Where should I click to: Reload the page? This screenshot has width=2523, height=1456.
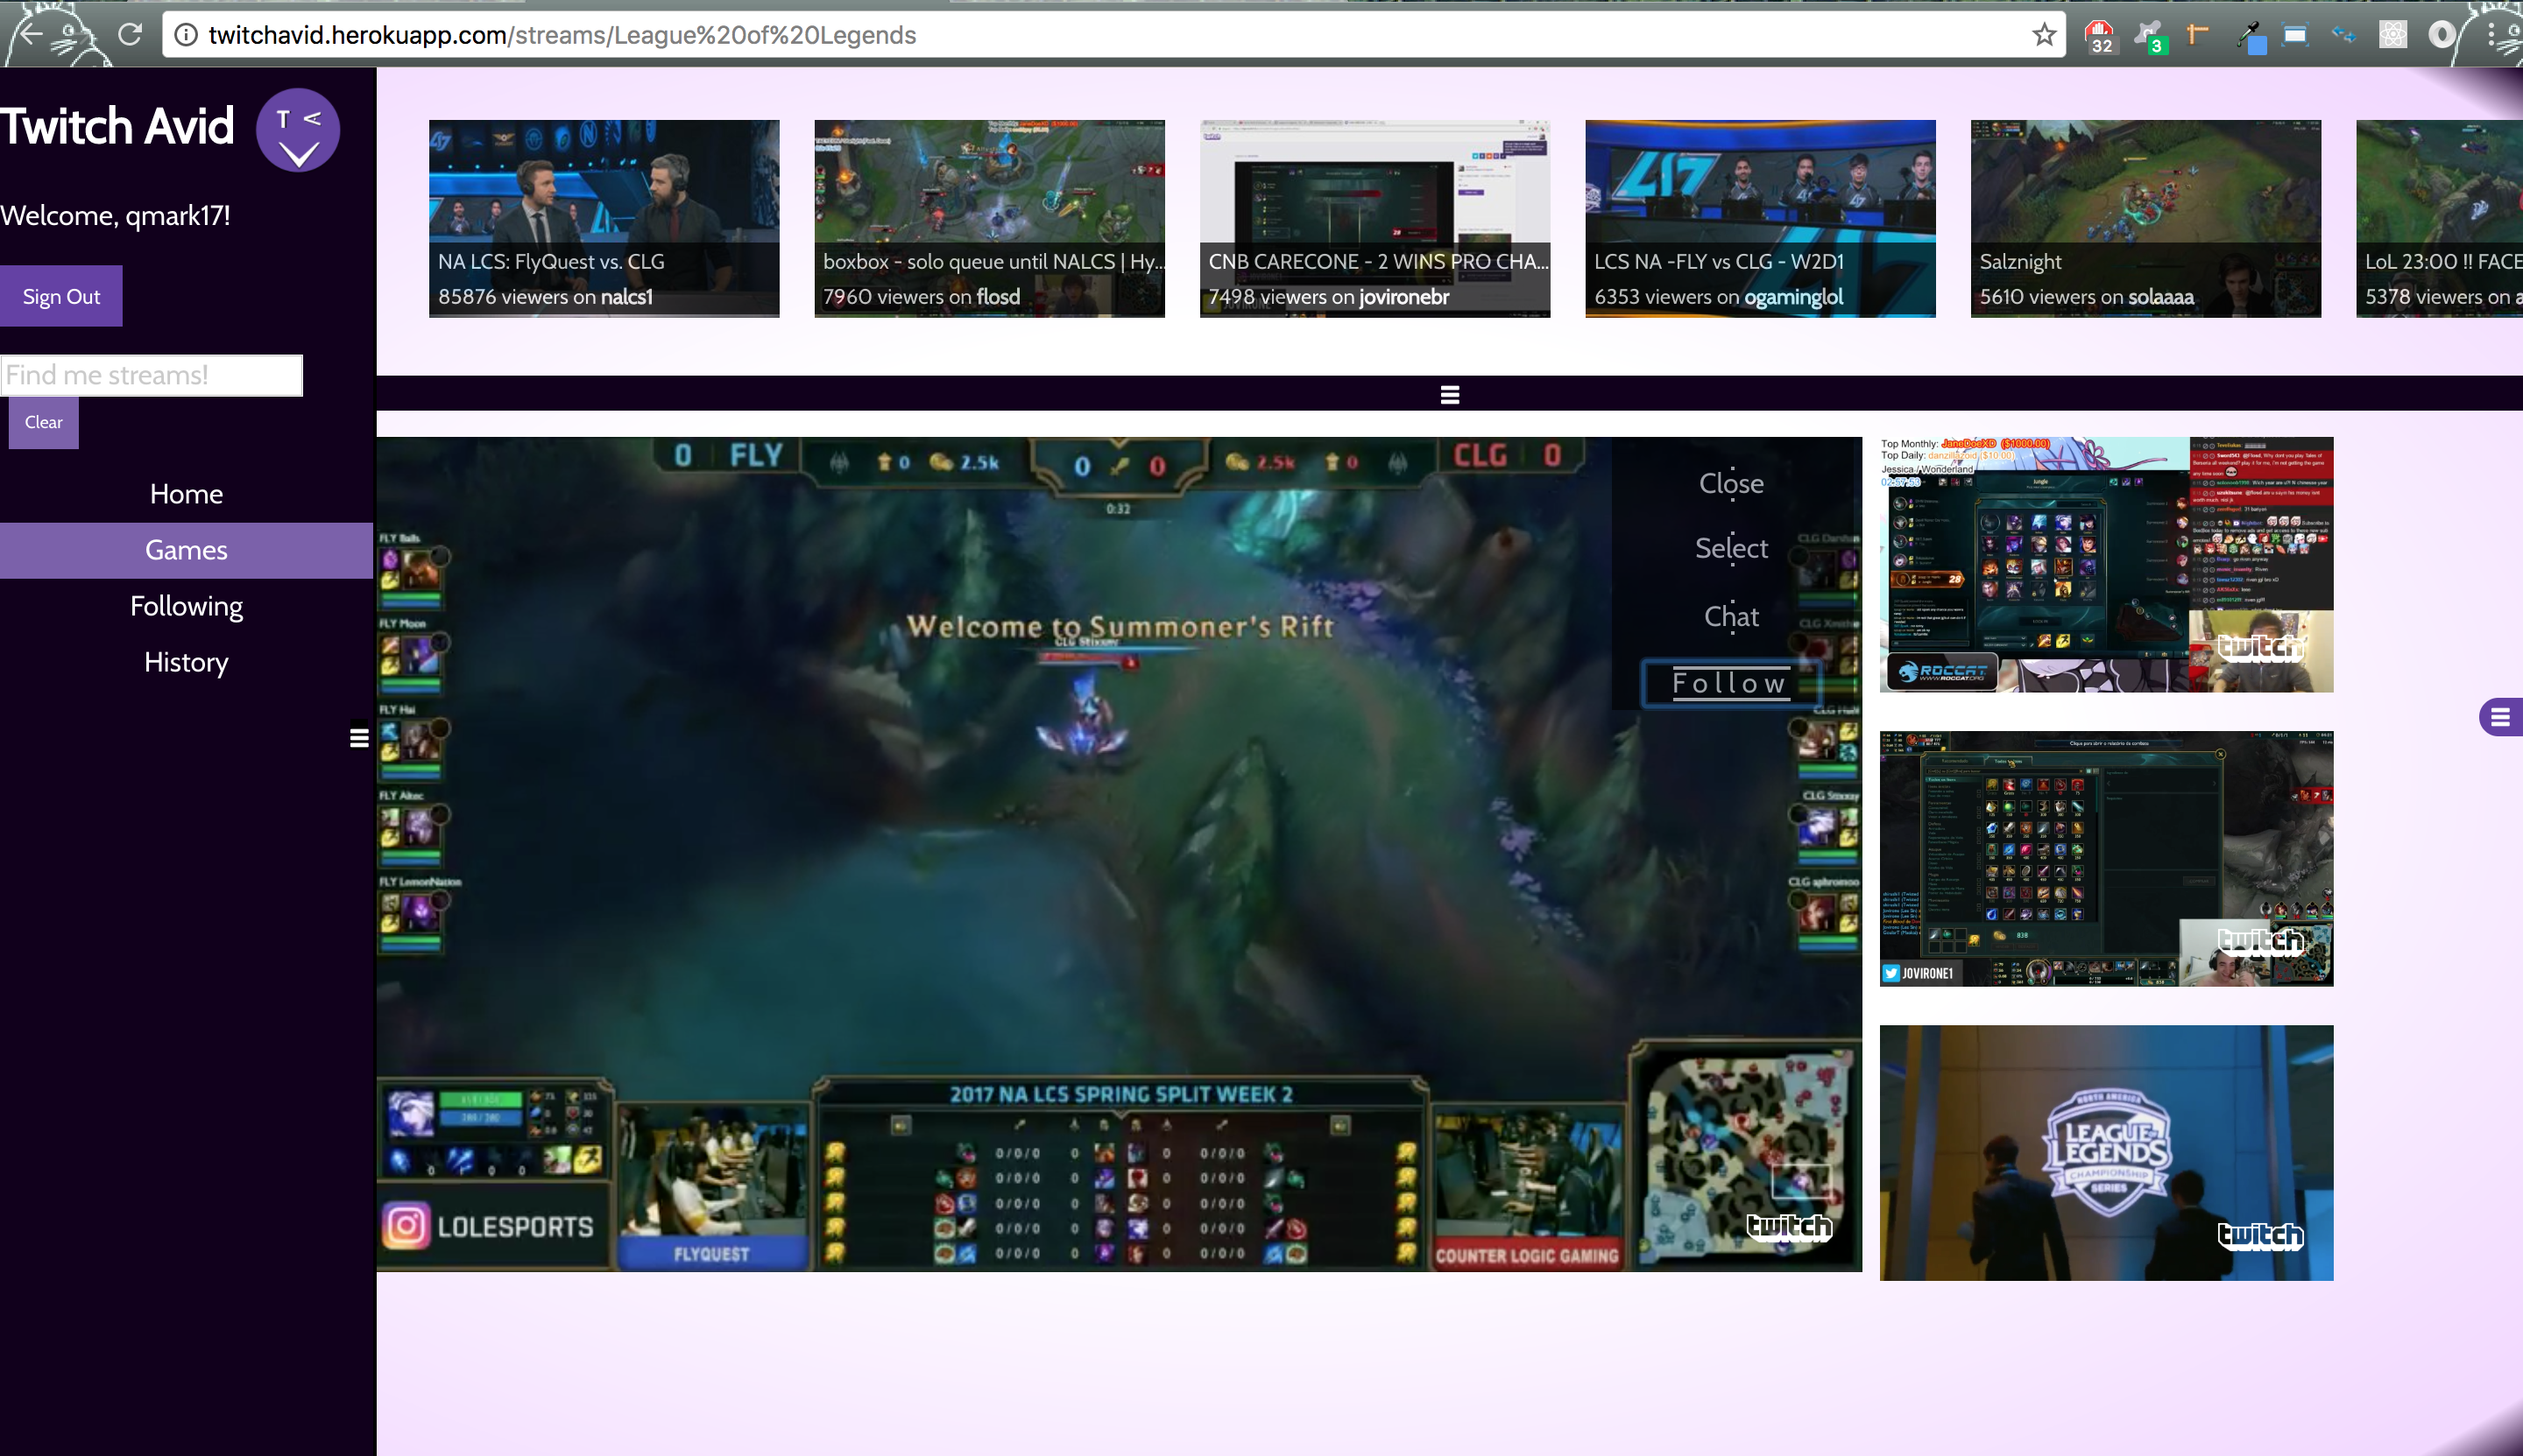pos(130,35)
